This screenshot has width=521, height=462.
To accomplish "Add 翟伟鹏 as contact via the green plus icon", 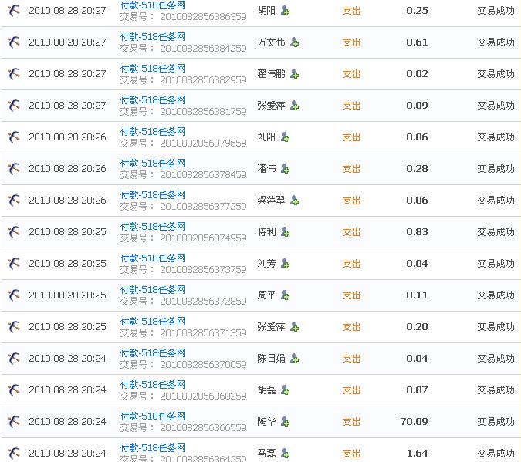I will tap(294, 74).
